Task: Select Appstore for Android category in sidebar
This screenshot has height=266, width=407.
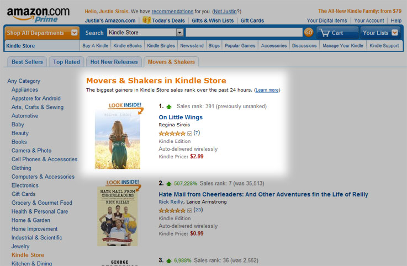Action: pos(36,98)
